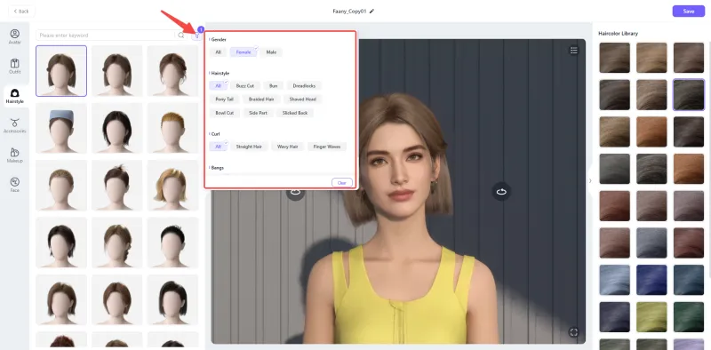This screenshot has width=711, height=350.
Task: Filter by Bun hairstyle
Action: (273, 85)
